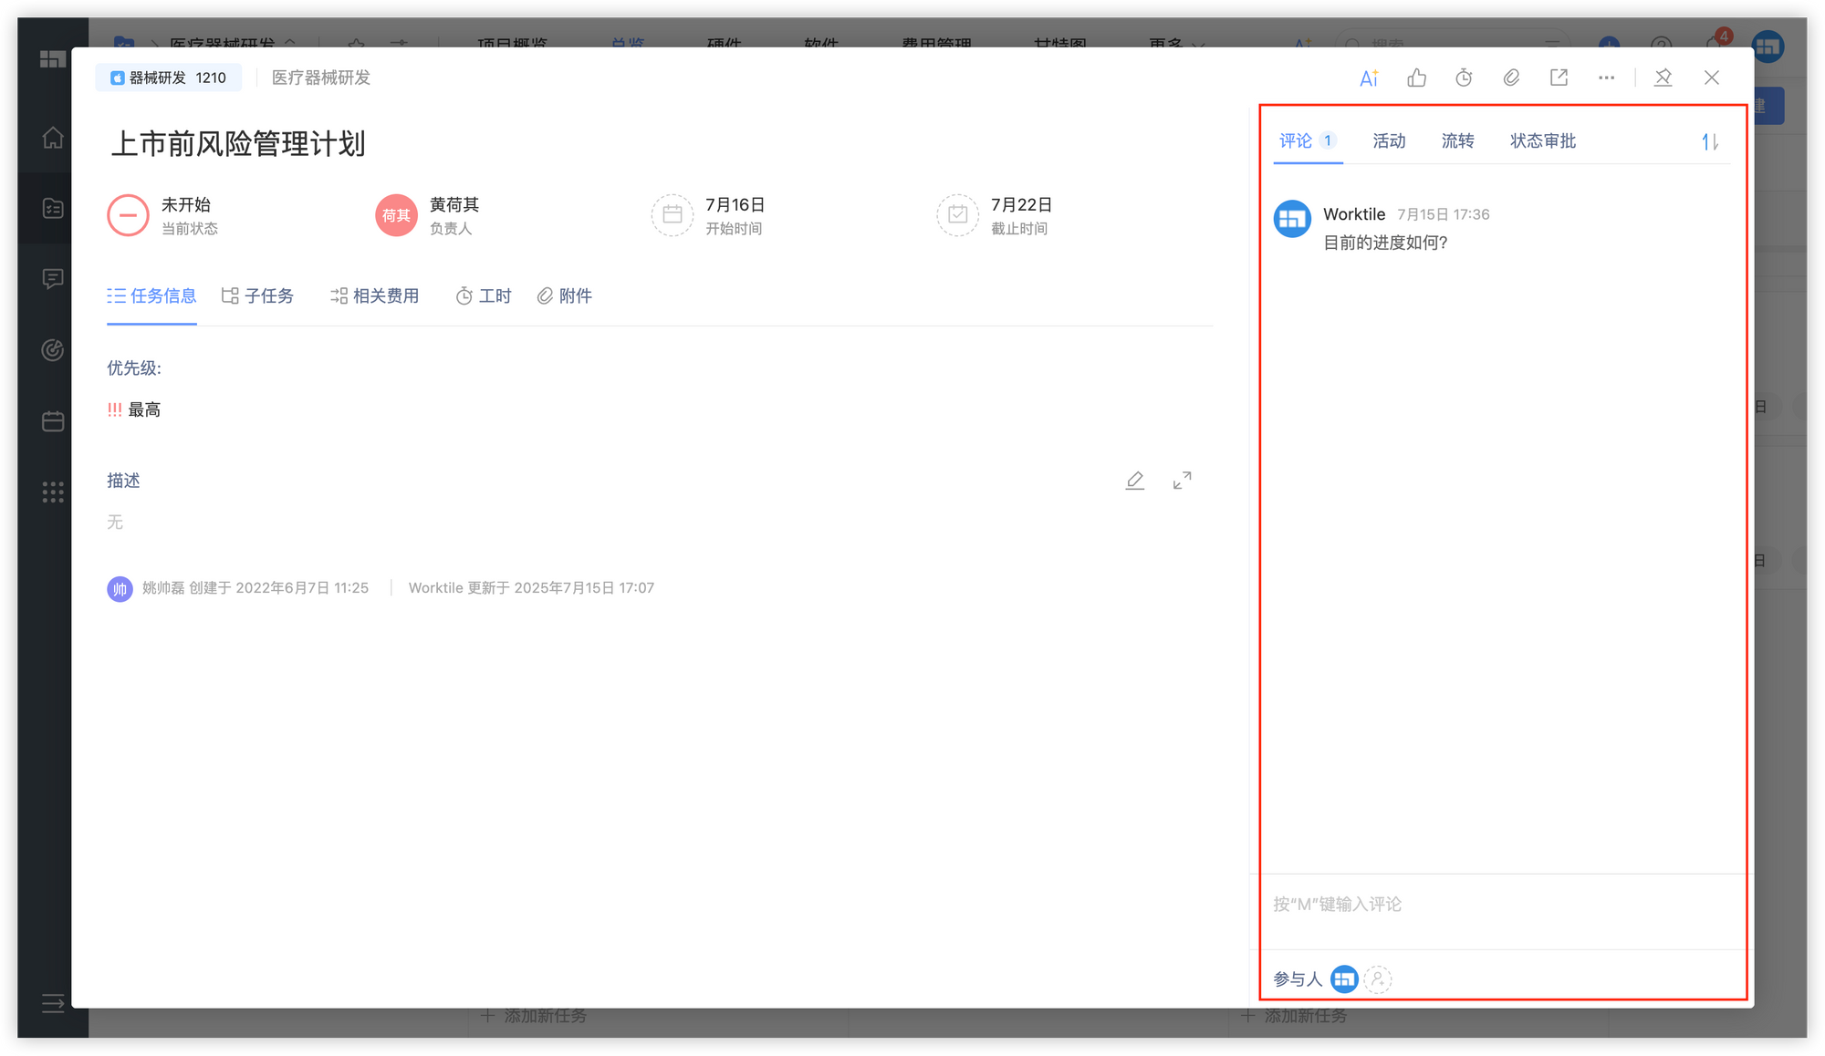
Task: Click the 器械研发 1210 task ID tag
Action: pos(168,78)
